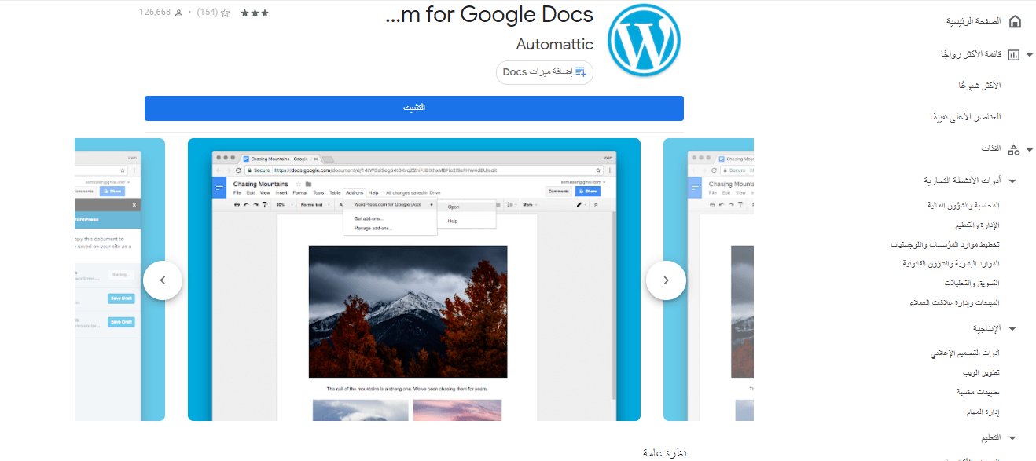Click the أدوات الأنشطة التجارية group label

pos(963,181)
